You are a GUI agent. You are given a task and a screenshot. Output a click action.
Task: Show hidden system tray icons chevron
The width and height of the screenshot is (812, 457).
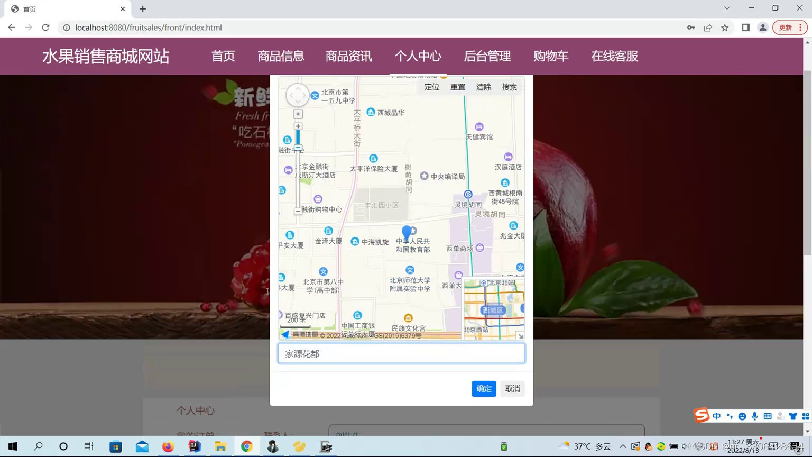click(623, 446)
